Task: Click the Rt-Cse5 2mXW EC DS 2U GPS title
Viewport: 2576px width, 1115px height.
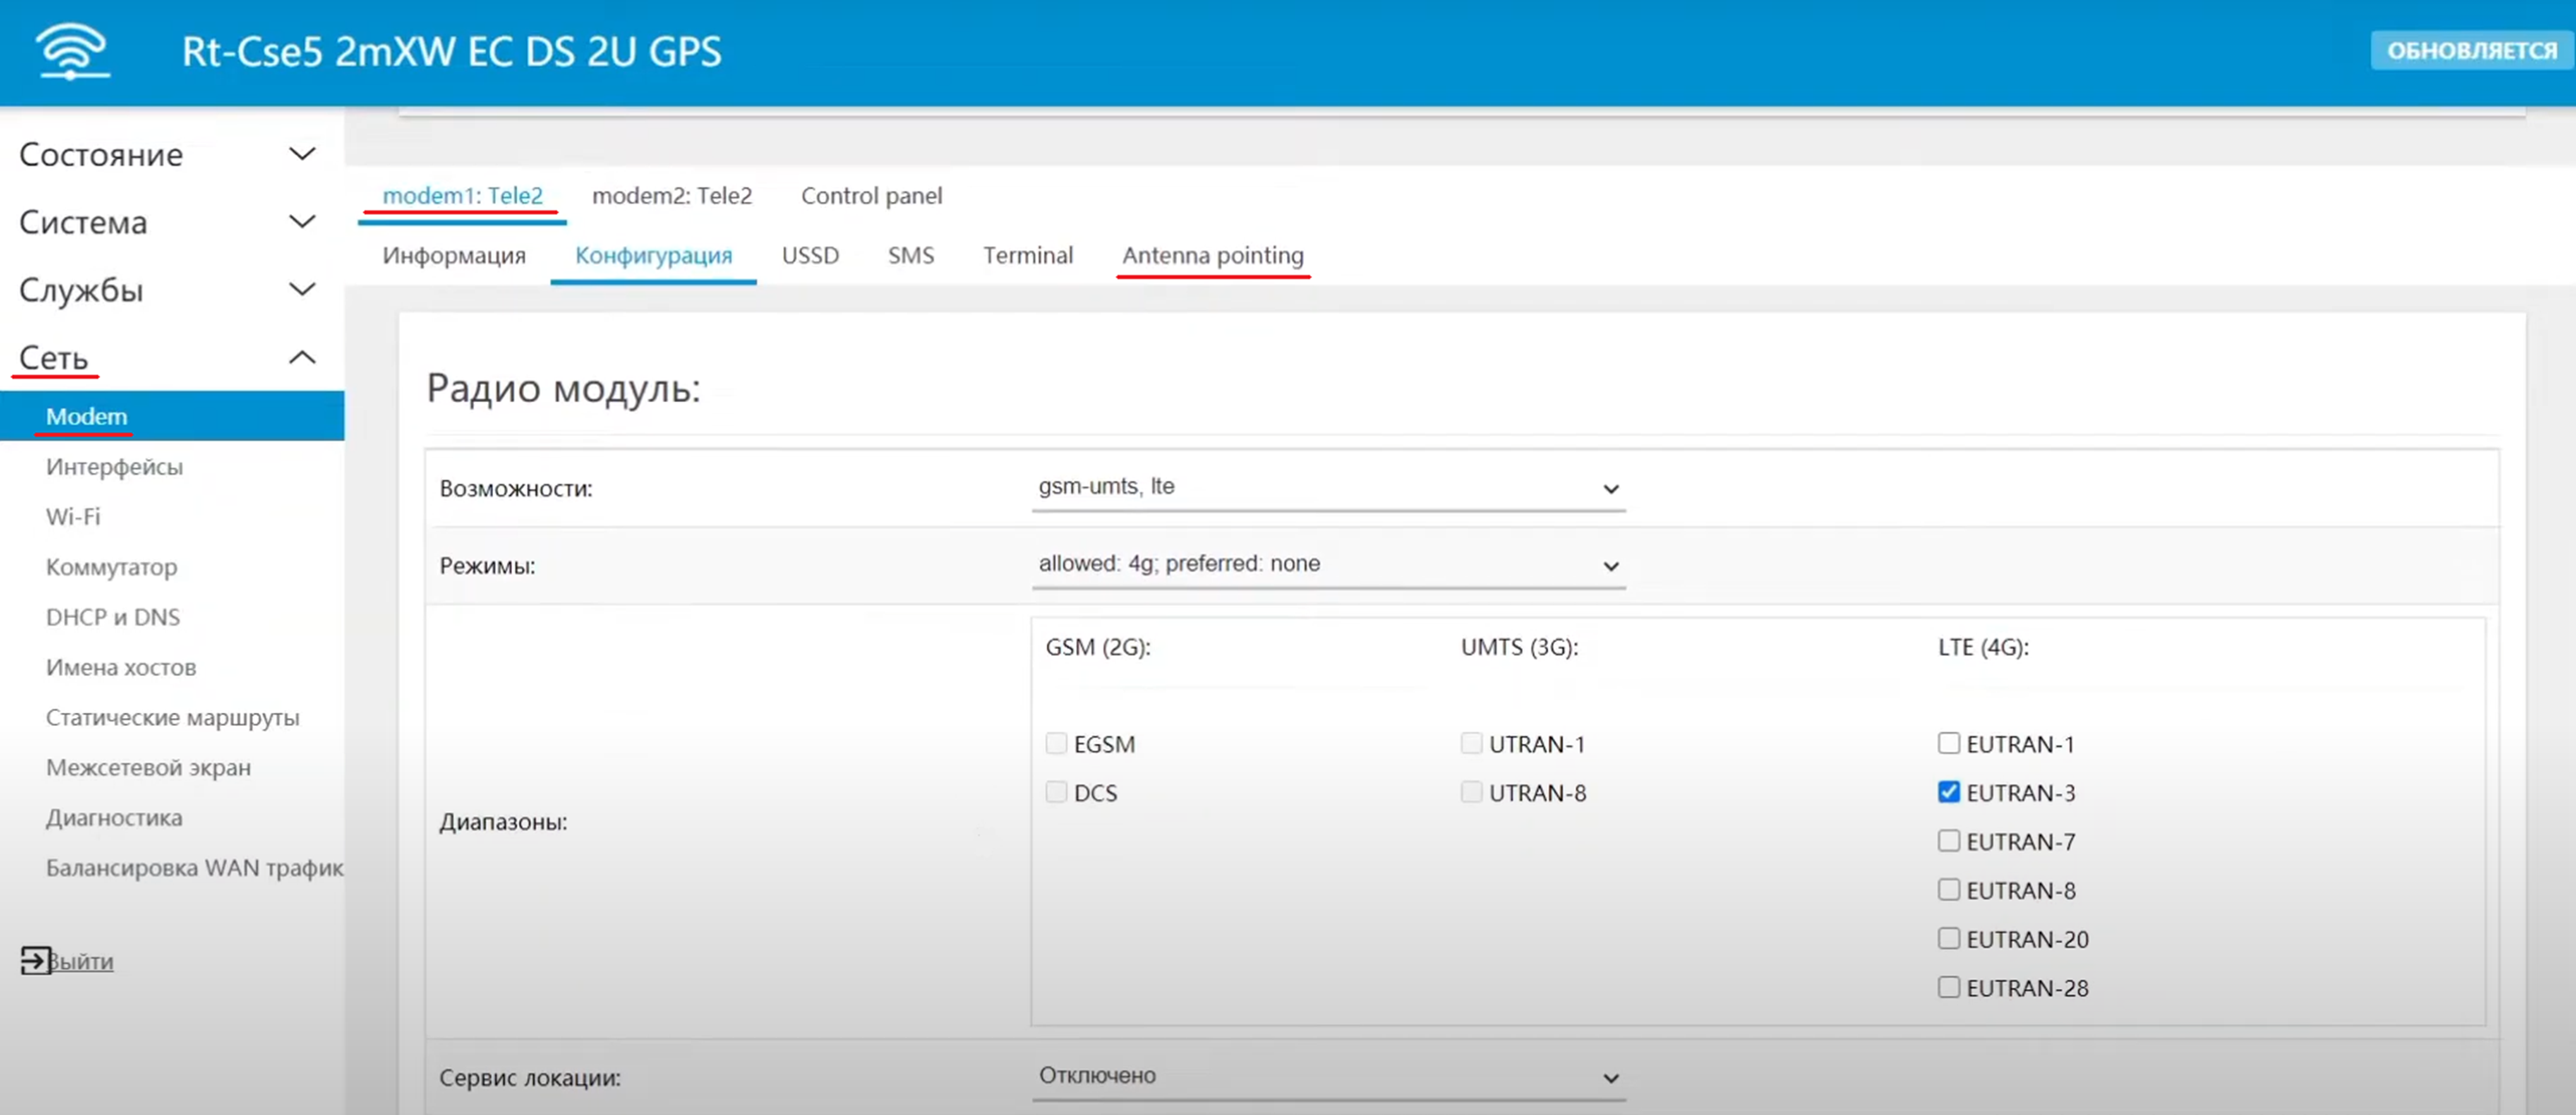Action: click(x=451, y=52)
